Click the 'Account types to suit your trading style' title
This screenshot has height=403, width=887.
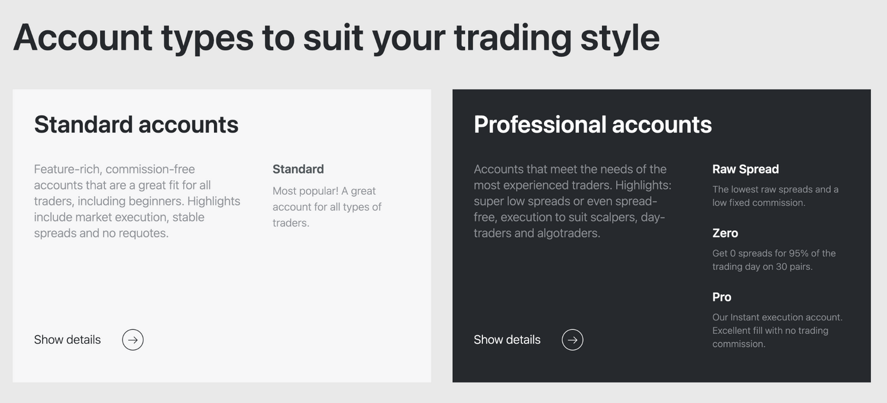pyautogui.click(x=336, y=37)
